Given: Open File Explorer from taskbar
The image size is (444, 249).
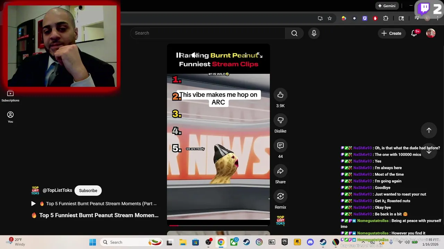Looking at the screenshot, I should 182,242.
